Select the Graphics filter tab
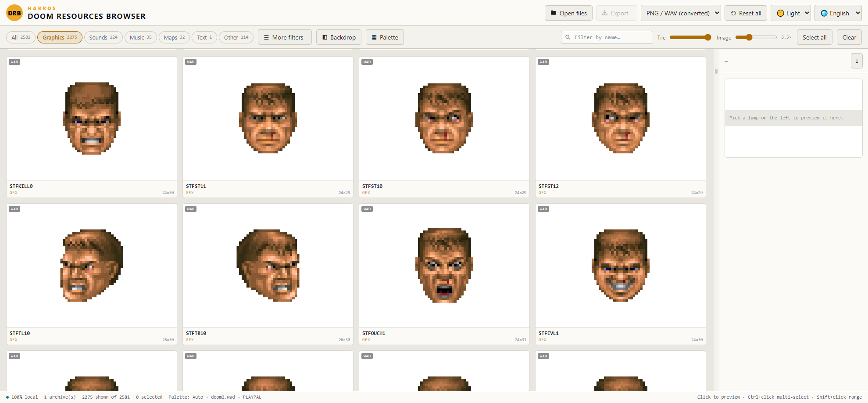Screen dimensions: 868x403 pos(60,37)
